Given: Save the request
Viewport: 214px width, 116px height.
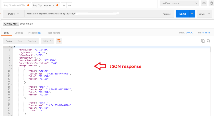Looking at the screenshot, I should click(x=201, y=14).
